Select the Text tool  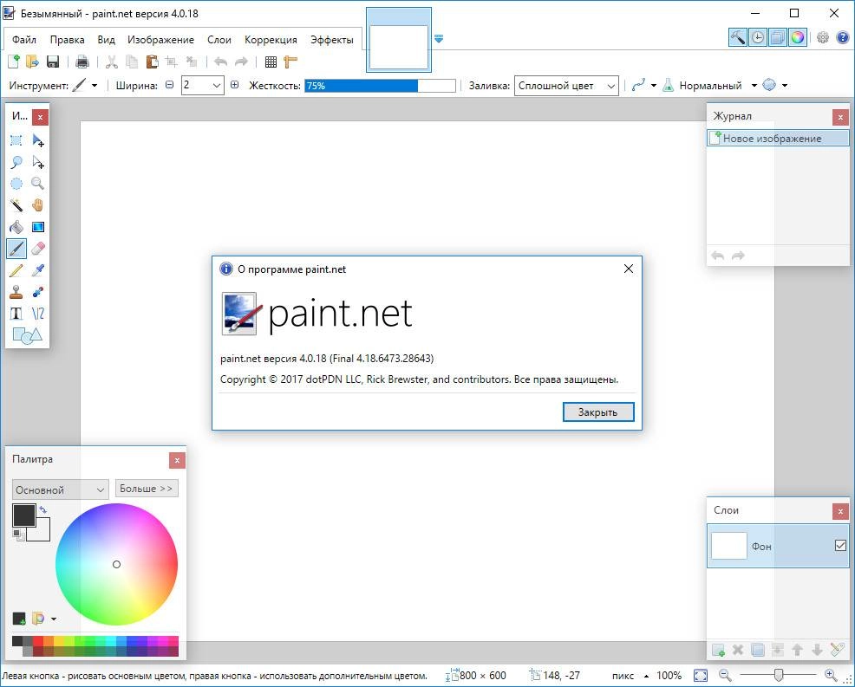tap(16, 314)
